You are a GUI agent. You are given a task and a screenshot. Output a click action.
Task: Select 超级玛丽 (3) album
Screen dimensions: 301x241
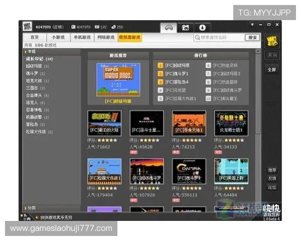pyautogui.click(x=38, y=66)
